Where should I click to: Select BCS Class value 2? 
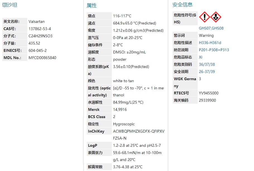(x=114, y=117)
